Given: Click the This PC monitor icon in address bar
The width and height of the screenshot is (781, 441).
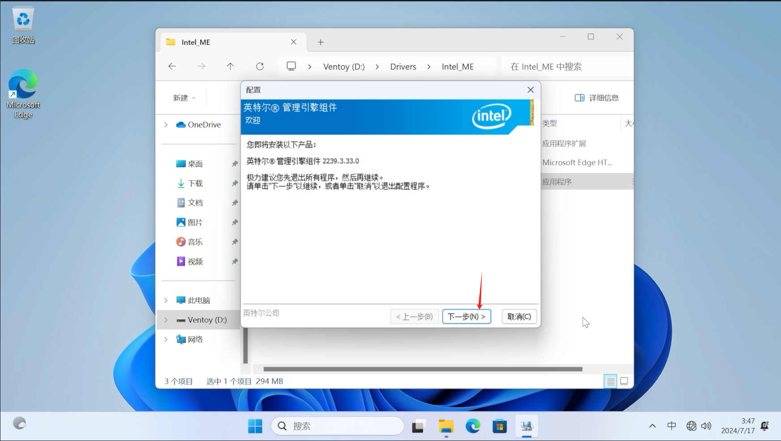Looking at the screenshot, I should [x=291, y=66].
